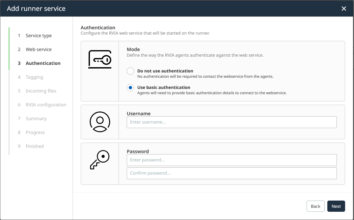
Task: Click the Enter username field
Action: [231, 122]
